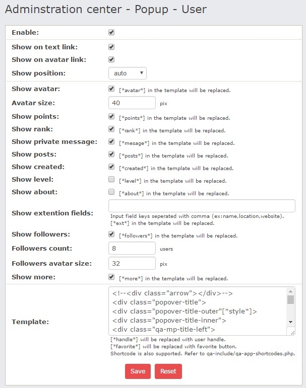
Task: Enable the Show level checkbox
Action: (x=111, y=179)
